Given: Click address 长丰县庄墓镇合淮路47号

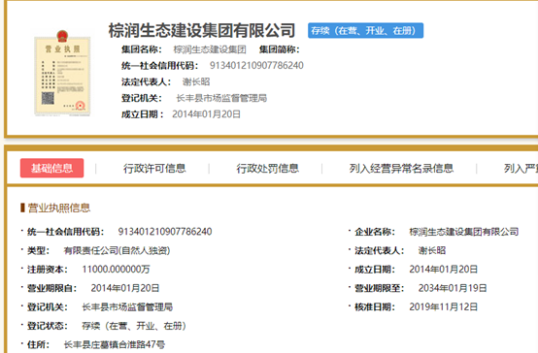Looking at the screenshot, I should (x=115, y=344).
